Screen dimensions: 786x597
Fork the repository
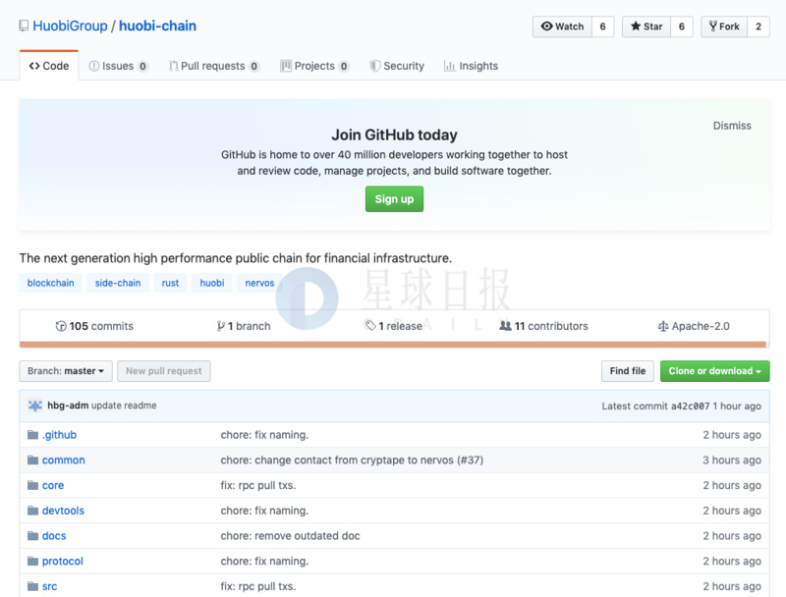click(x=724, y=27)
